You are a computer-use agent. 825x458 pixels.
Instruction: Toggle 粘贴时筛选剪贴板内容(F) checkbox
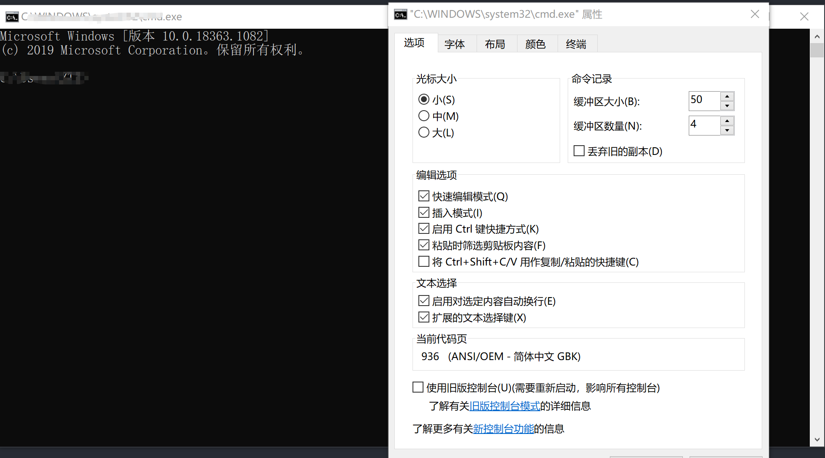(x=424, y=245)
